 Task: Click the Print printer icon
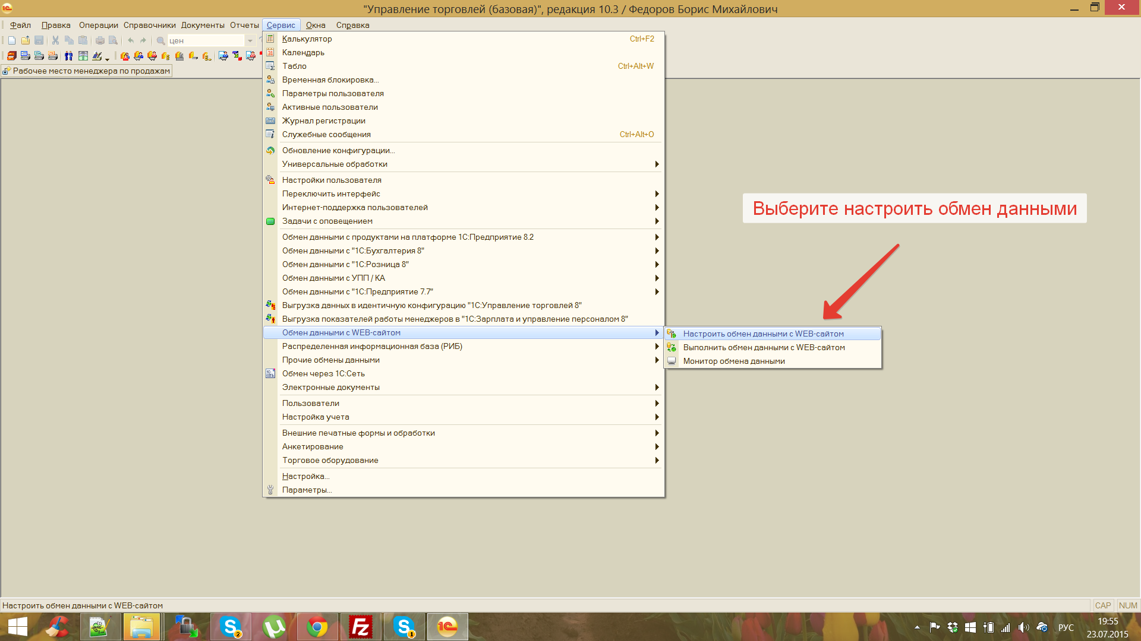[100, 40]
